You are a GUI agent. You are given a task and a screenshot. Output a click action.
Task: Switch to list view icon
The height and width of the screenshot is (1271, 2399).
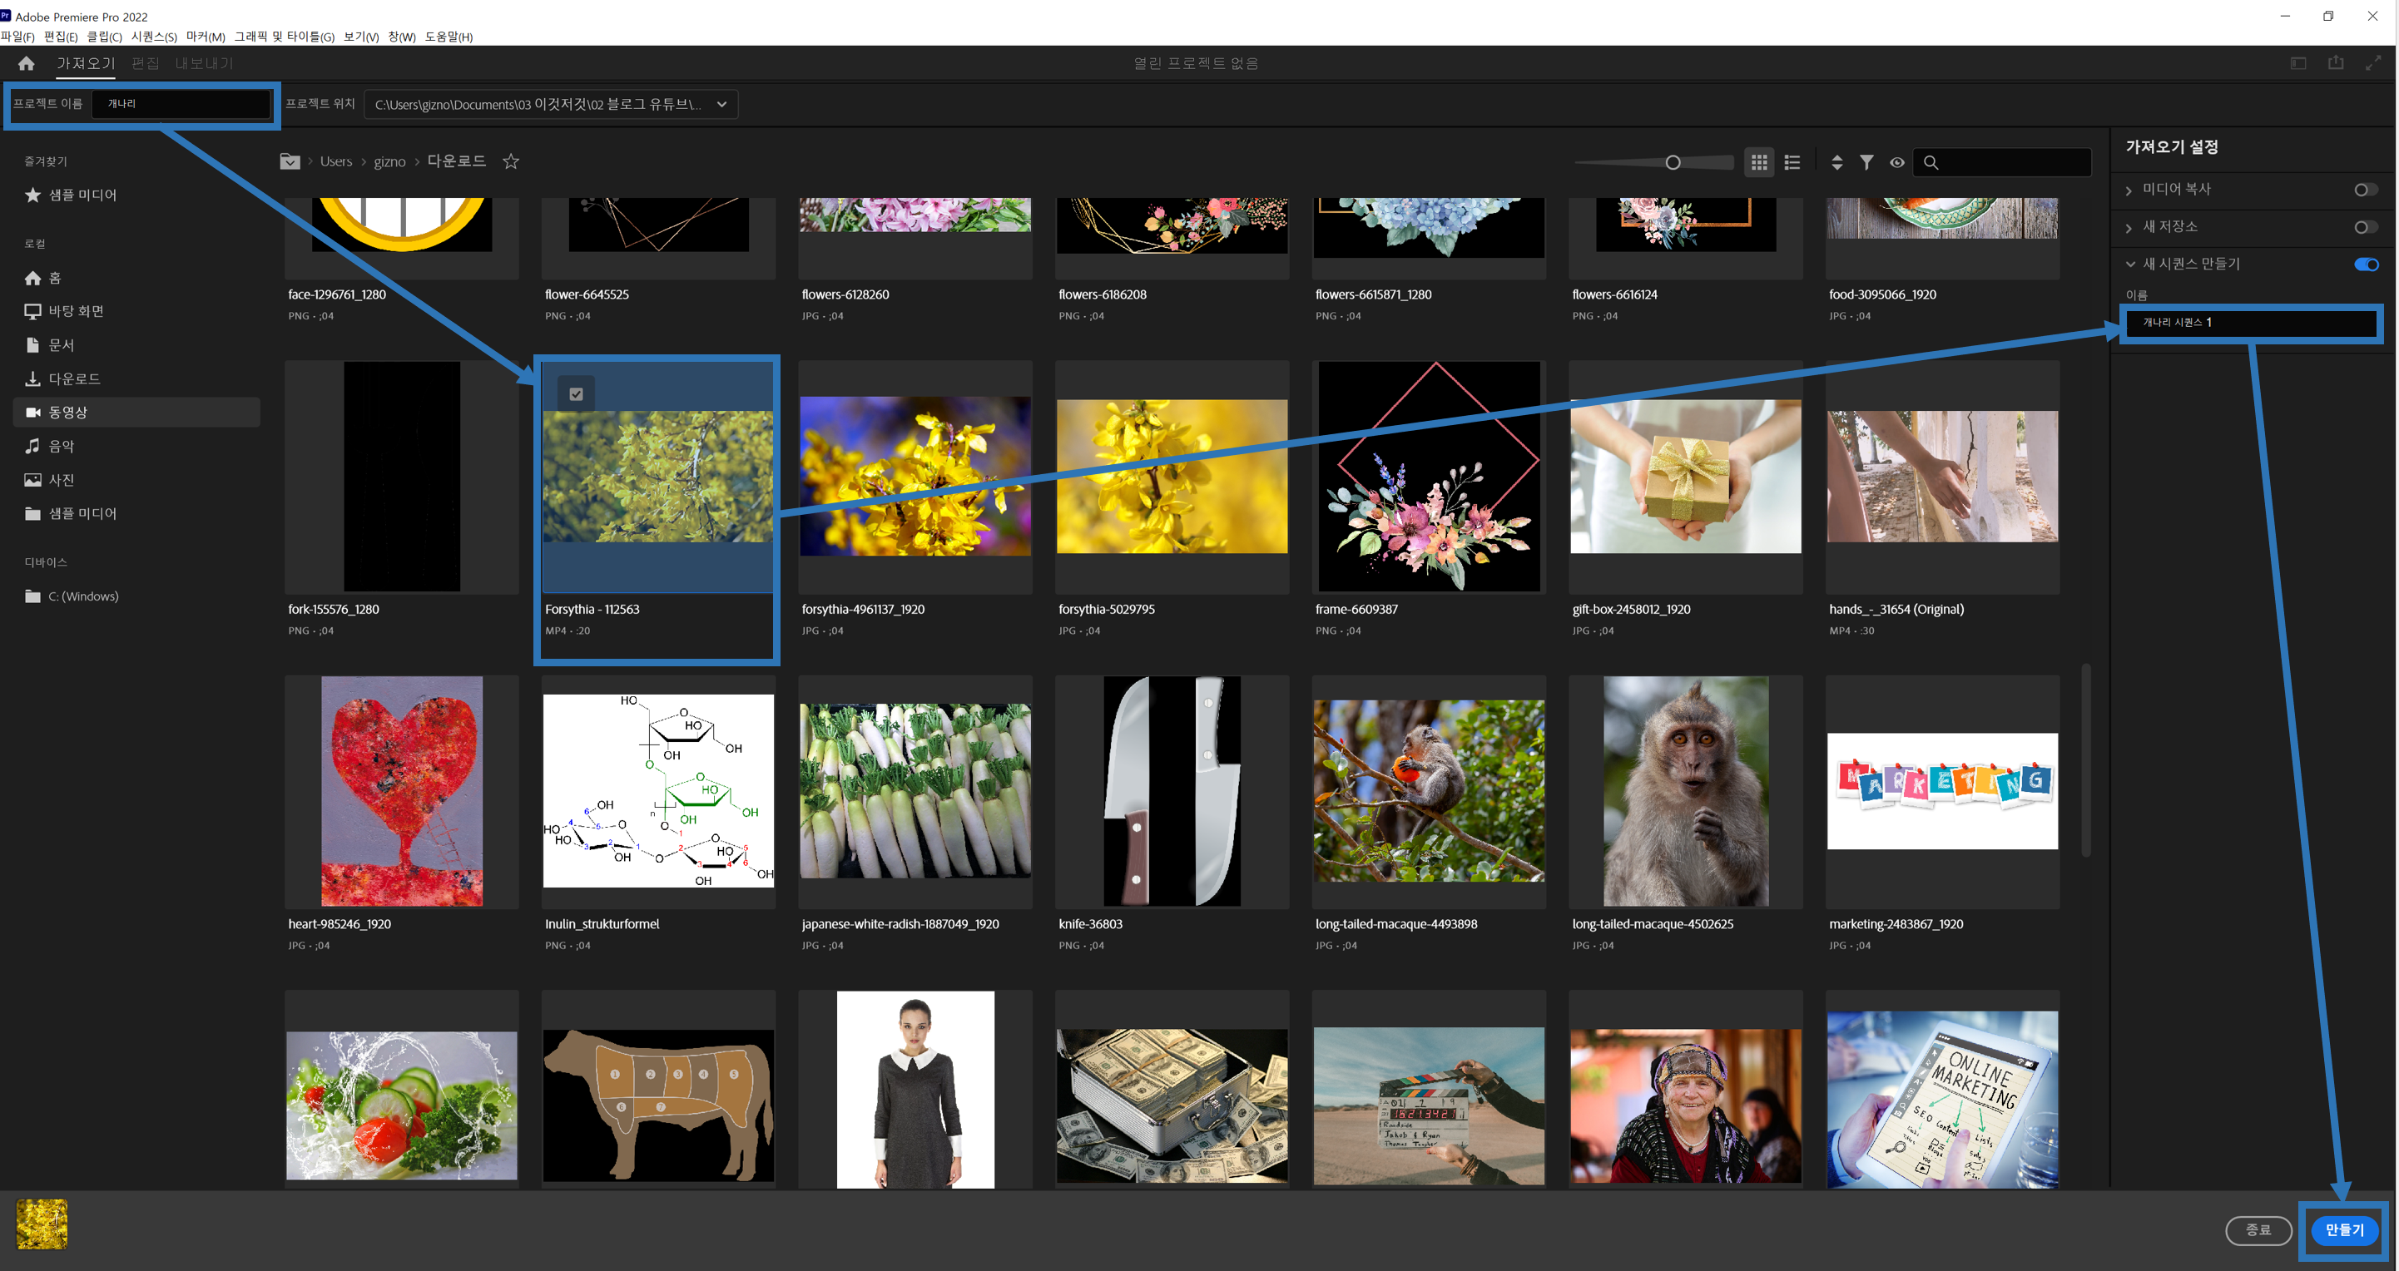click(x=1792, y=162)
